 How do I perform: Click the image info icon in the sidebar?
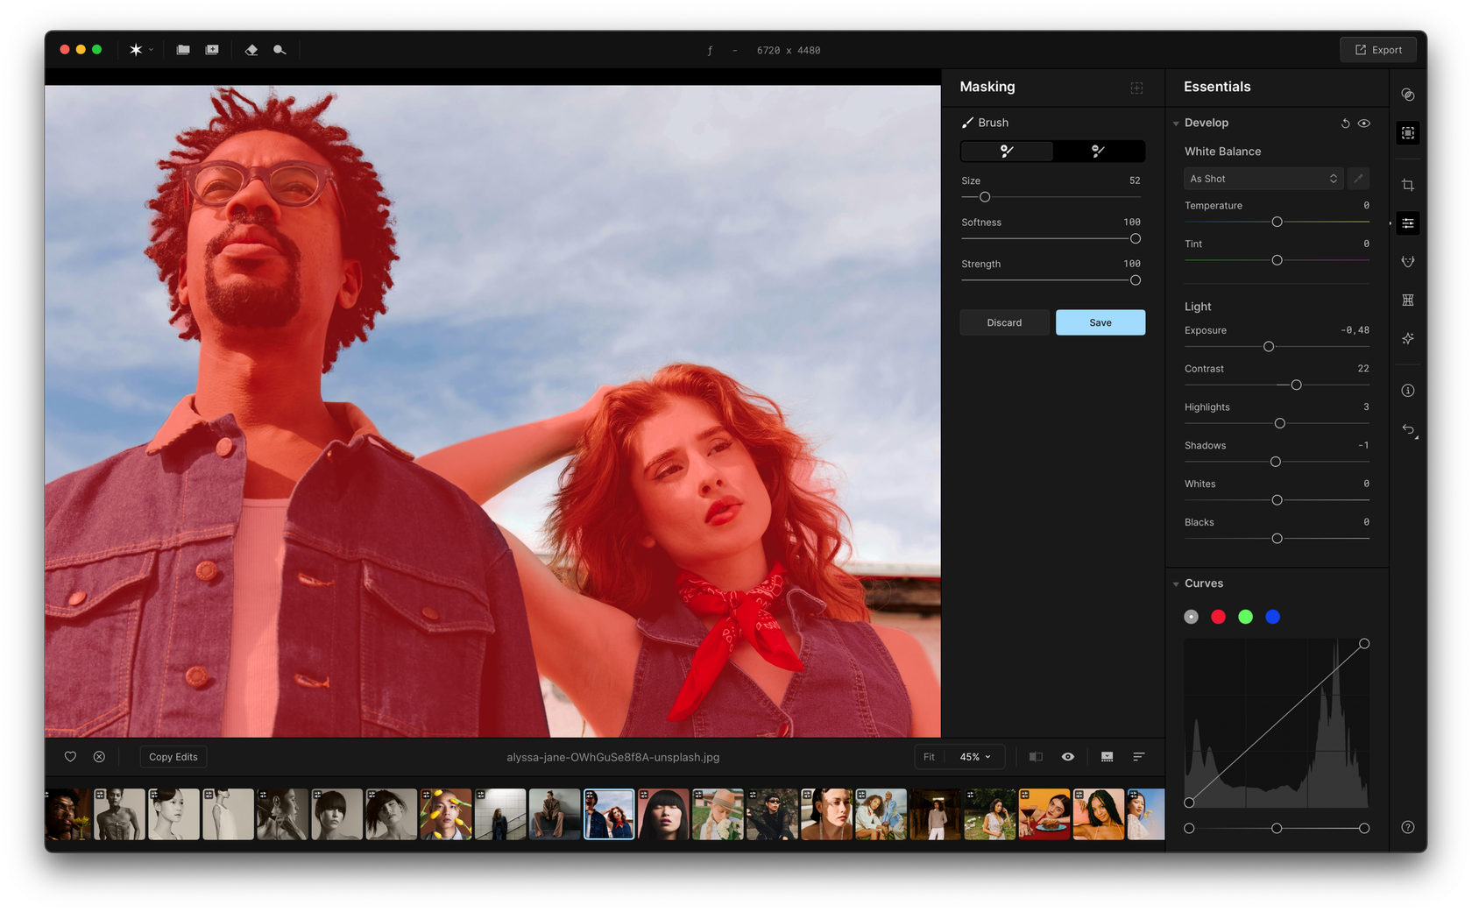[x=1408, y=390]
